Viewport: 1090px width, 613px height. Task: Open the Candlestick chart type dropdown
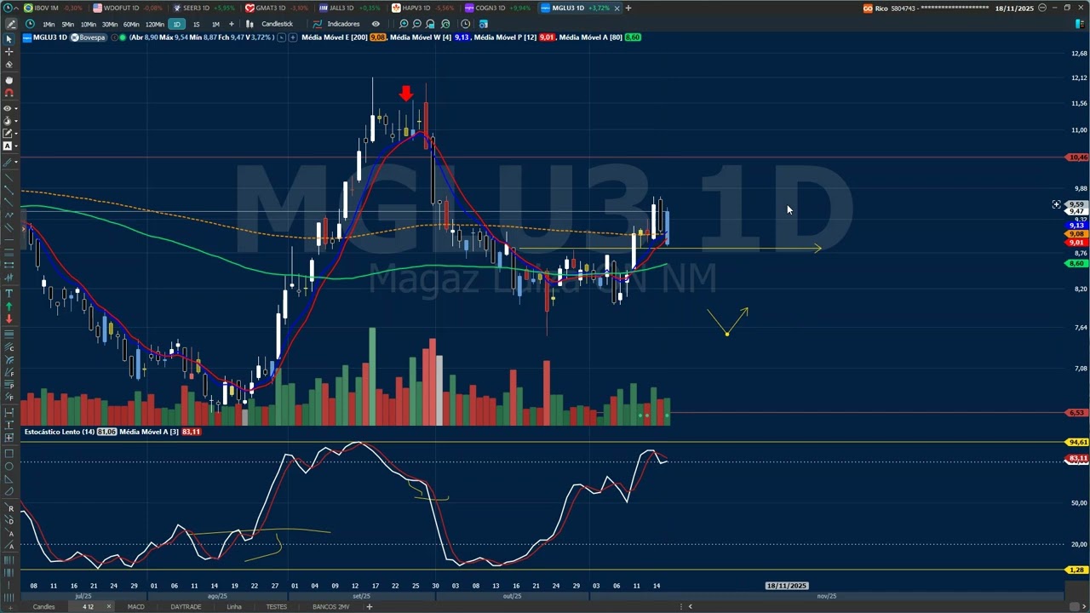coord(277,24)
